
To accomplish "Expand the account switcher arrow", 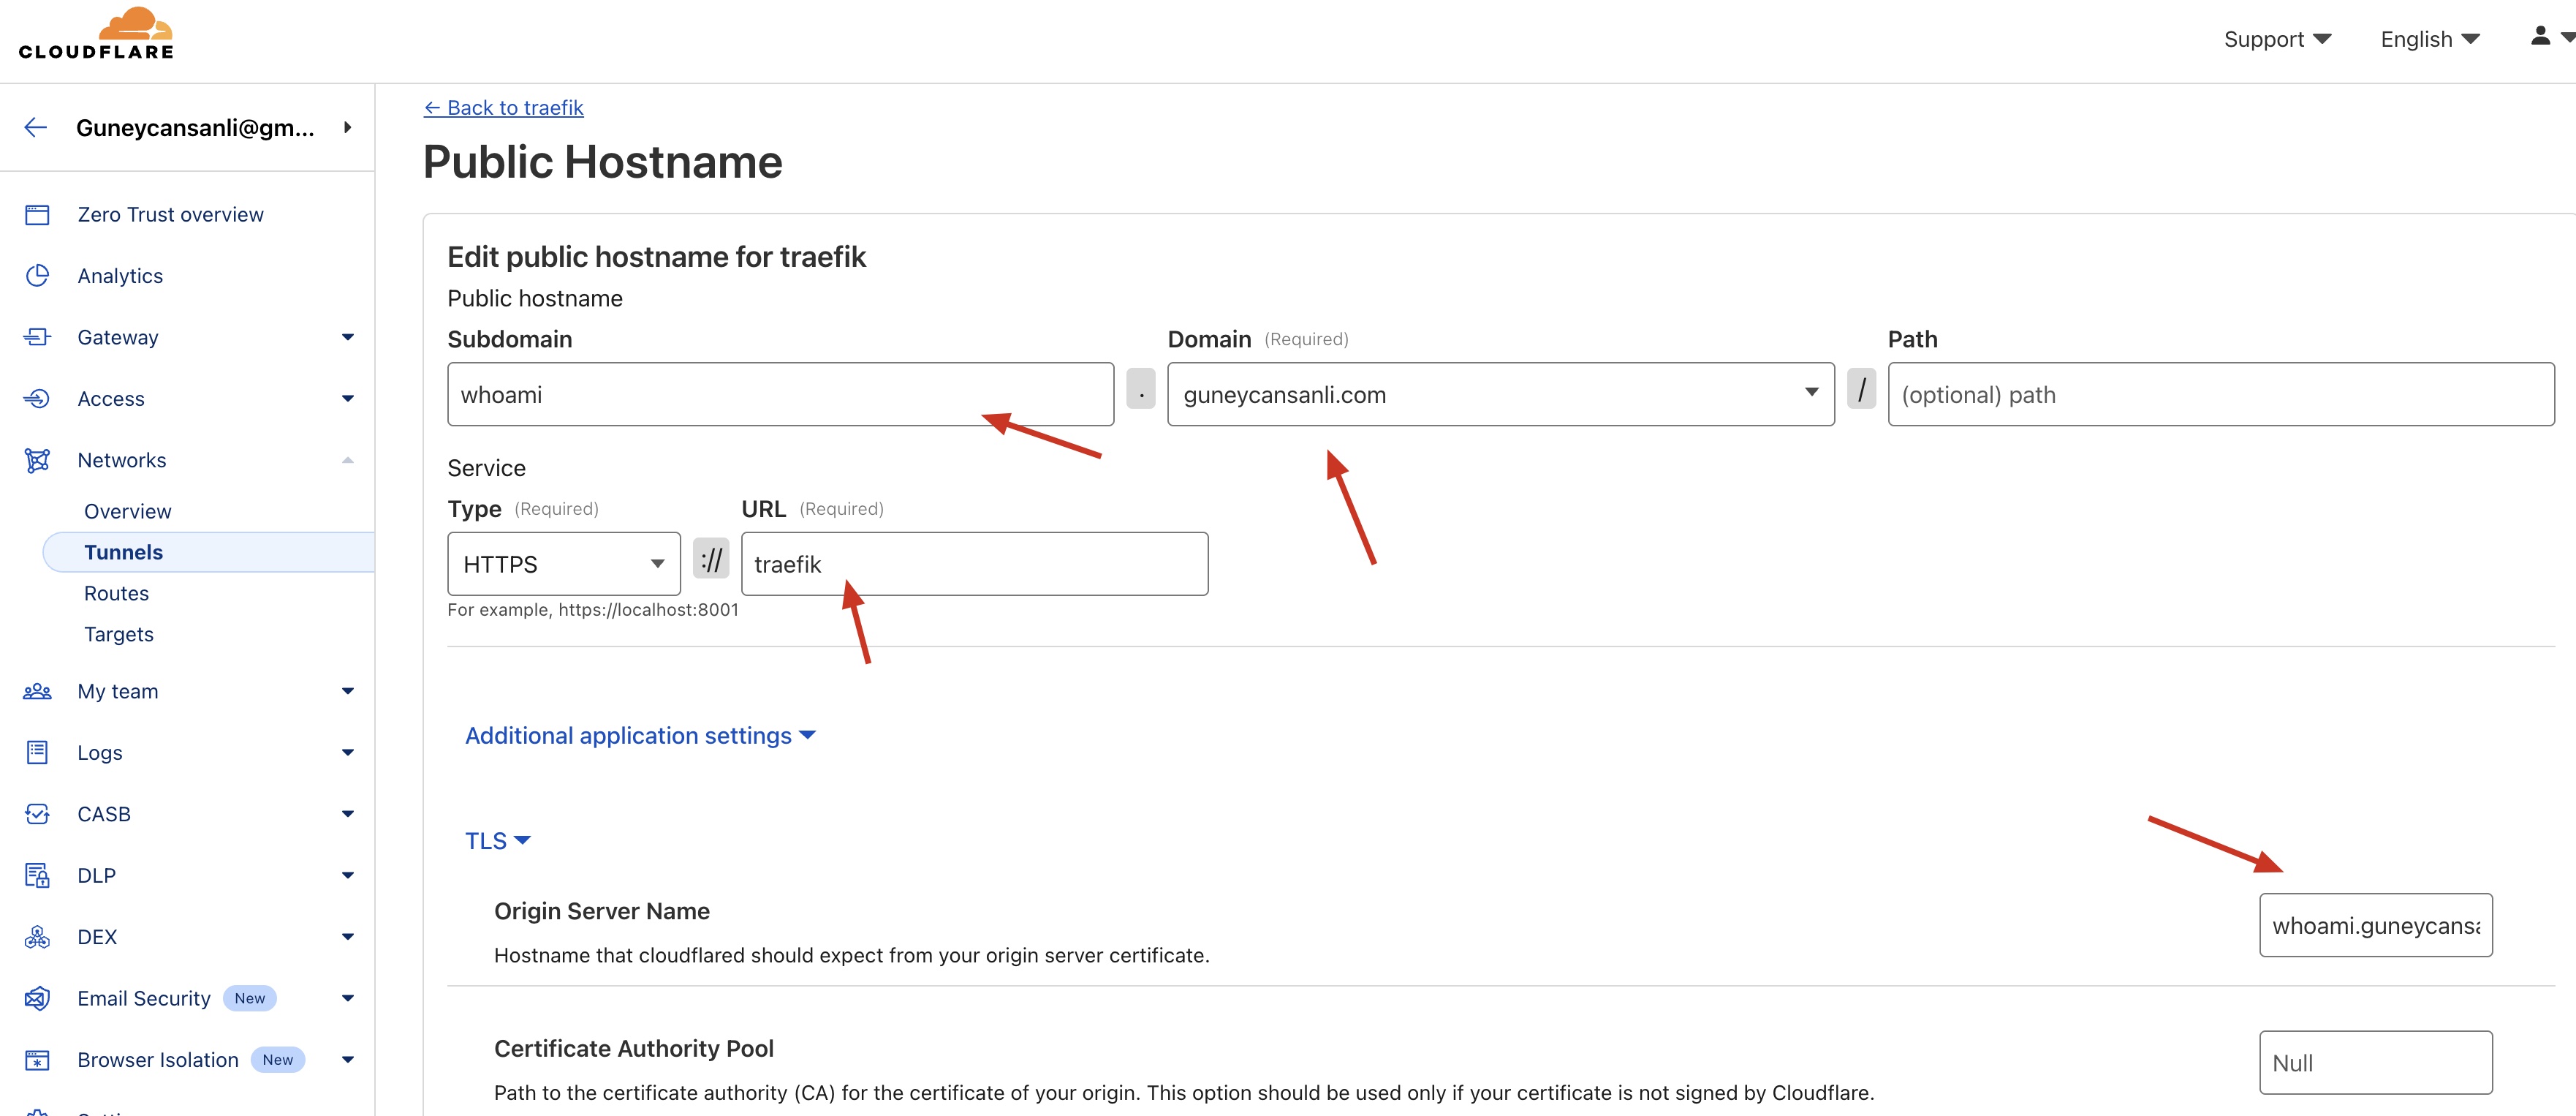I will (347, 127).
